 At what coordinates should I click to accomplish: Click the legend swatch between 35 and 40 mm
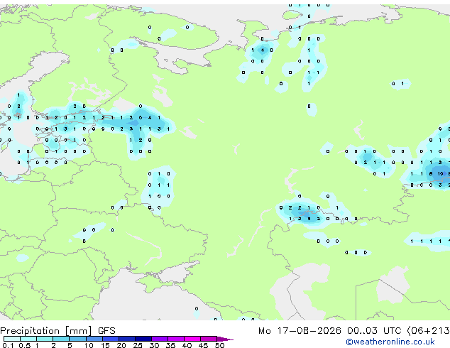point(176,339)
